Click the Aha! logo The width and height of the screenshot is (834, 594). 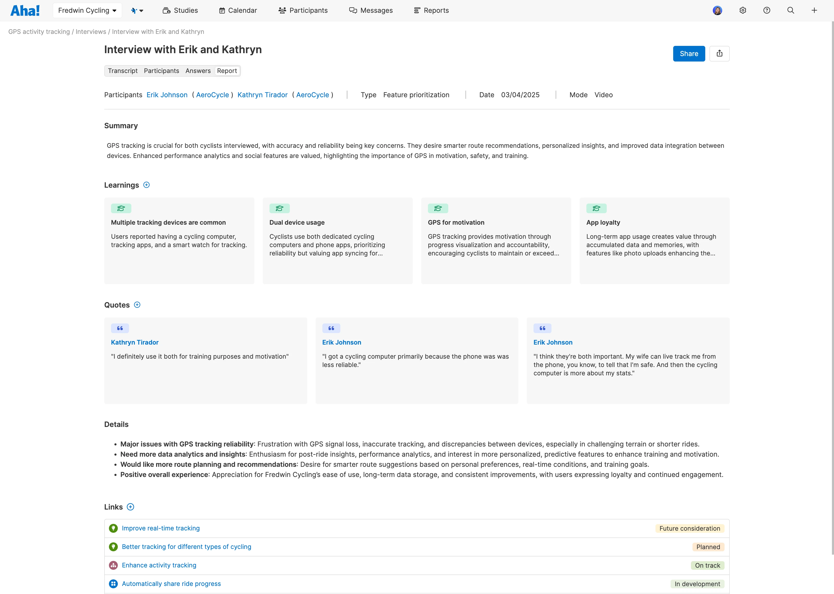[x=25, y=10]
